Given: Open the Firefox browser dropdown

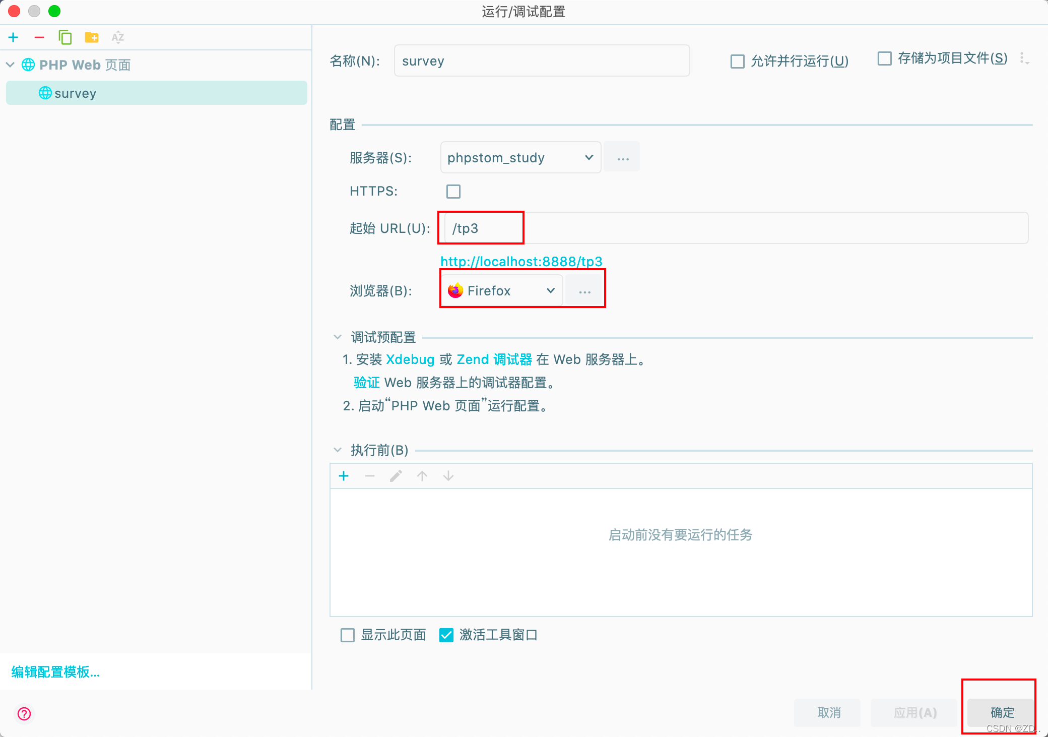Looking at the screenshot, I should (x=502, y=291).
